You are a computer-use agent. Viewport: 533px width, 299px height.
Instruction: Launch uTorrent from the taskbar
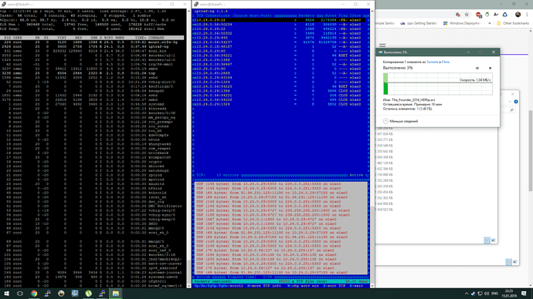(88, 294)
